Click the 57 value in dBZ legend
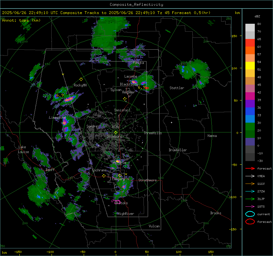Viewport: 273px width, 256px height. tap(259, 54)
